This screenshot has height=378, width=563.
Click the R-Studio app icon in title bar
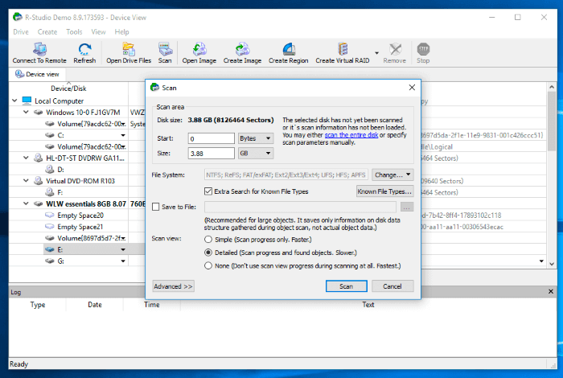17,17
